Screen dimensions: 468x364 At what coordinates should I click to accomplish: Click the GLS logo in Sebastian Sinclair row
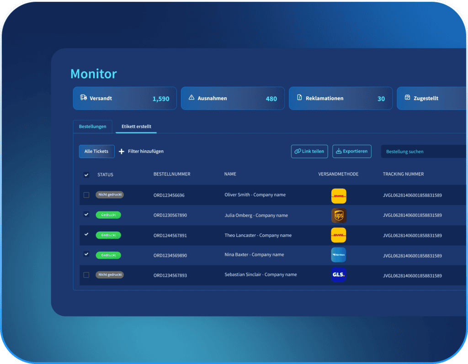coord(339,274)
